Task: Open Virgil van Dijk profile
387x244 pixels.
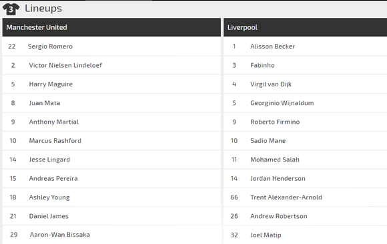Action: point(271,84)
